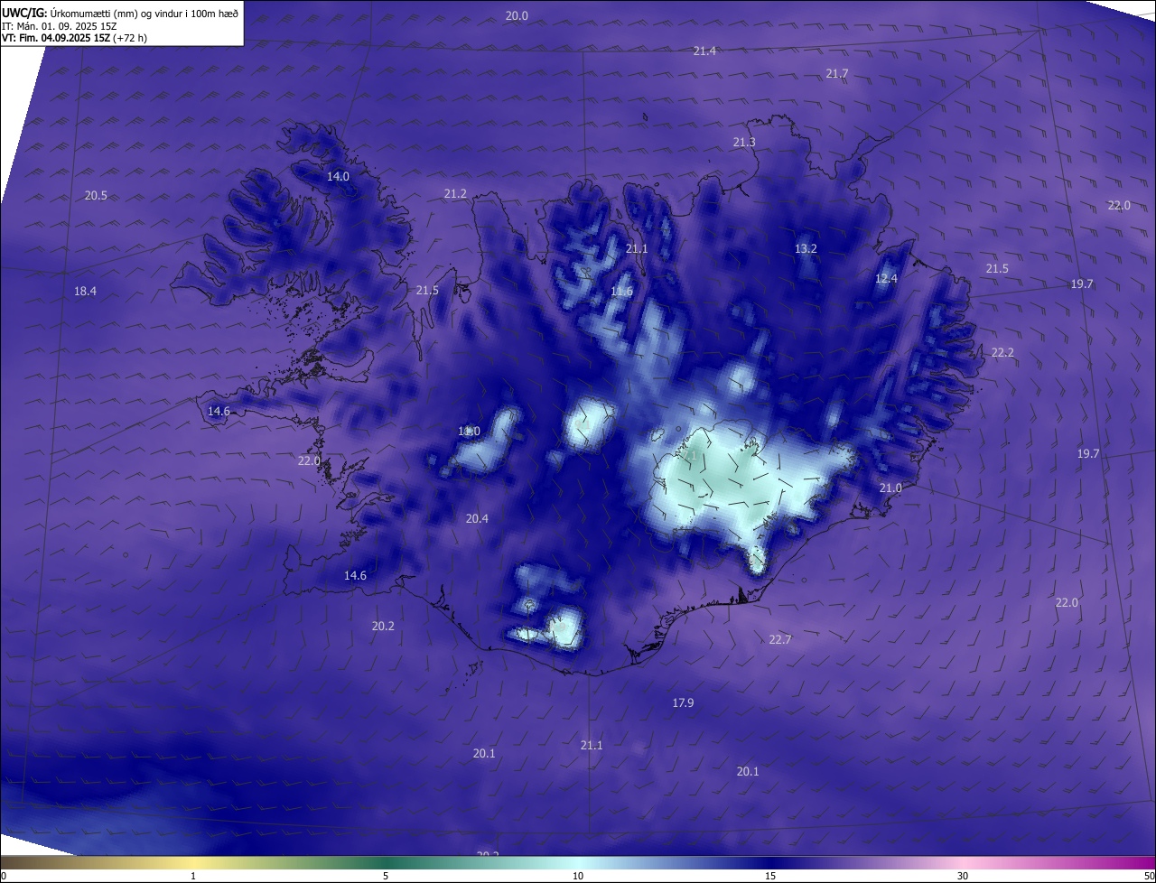Click the 20.4 value label
This screenshot has height=883, width=1156.
[477, 518]
